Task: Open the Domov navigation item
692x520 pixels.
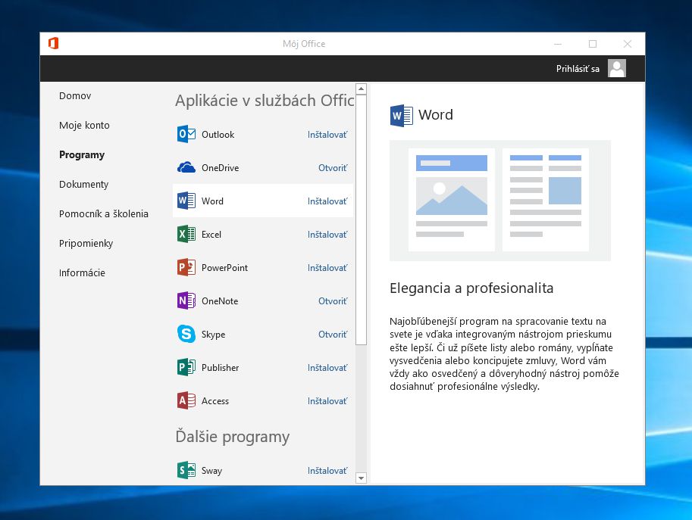Action: coord(75,95)
